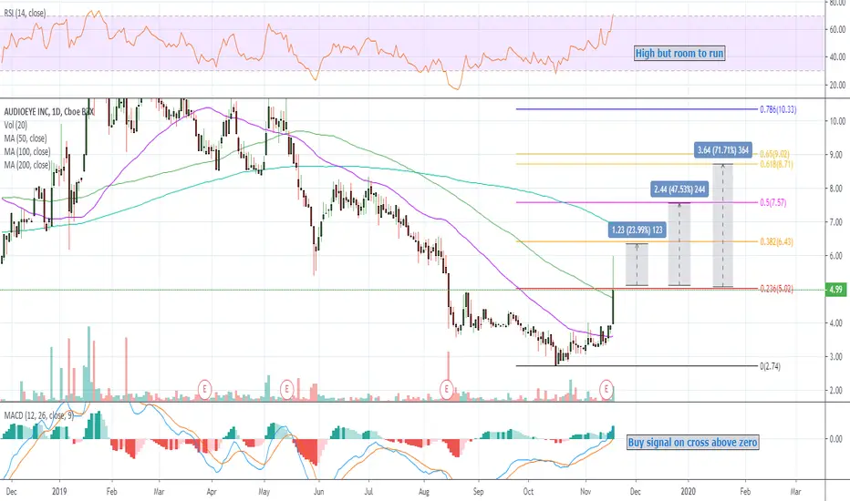Click the current price tag 4.99
This screenshot has width=850, height=501.
(x=835, y=290)
